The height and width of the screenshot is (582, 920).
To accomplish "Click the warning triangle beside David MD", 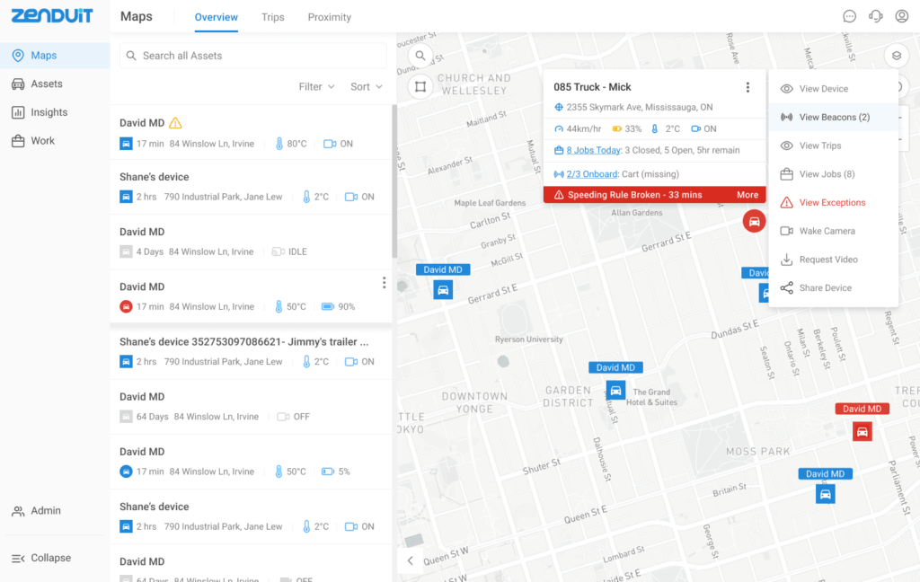I will tap(175, 123).
